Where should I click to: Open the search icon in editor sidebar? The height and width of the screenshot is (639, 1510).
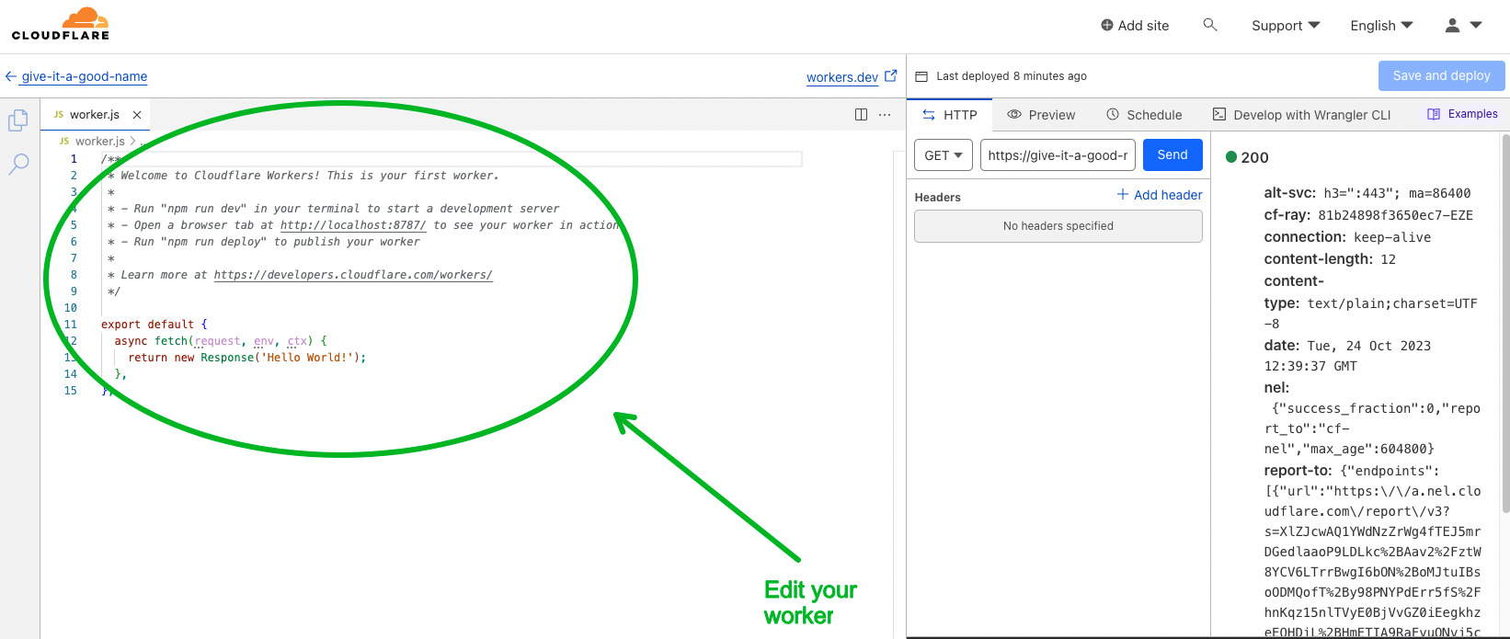click(18, 165)
